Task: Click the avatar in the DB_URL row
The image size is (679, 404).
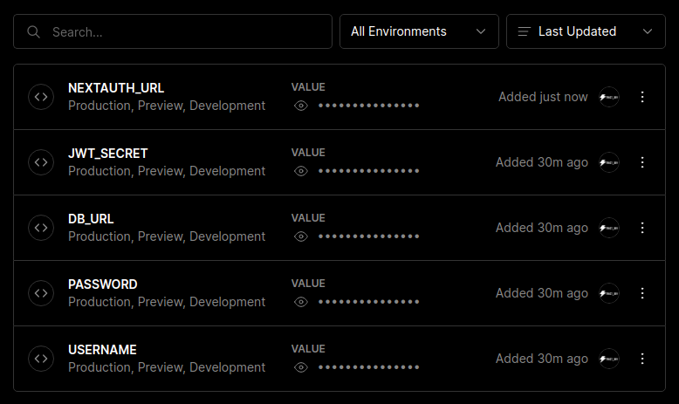Action: (x=609, y=228)
